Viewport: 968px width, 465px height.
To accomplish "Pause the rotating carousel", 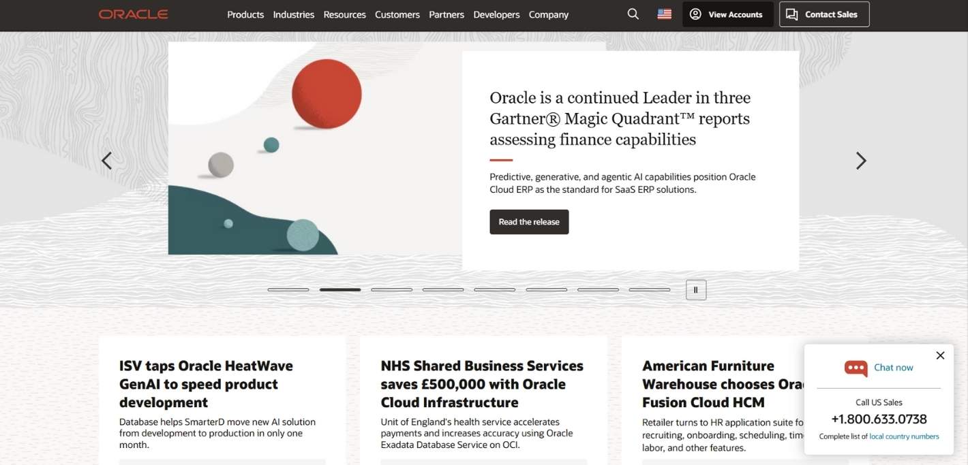I will point(695,289).
